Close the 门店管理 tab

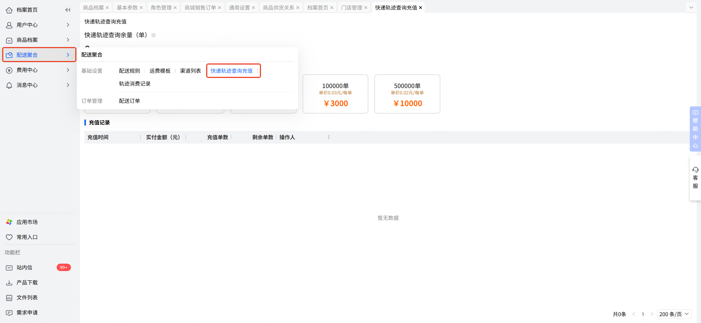click(x=366, y=8)
